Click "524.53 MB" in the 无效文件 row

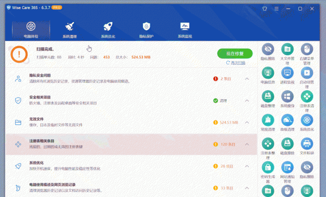(229, 122)
